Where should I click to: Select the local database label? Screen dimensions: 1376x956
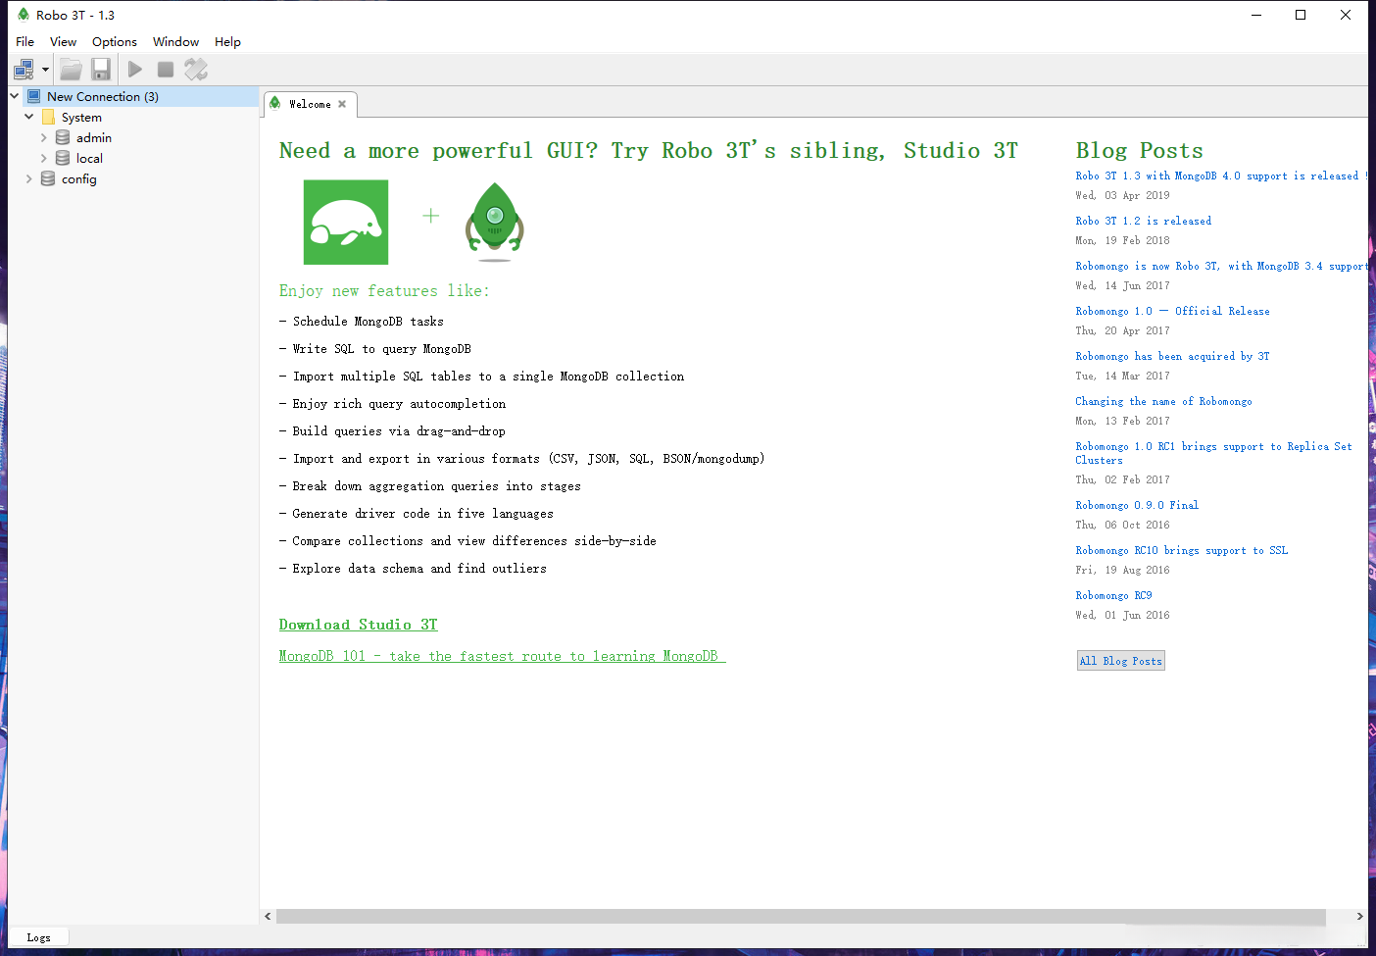coord(89,159)
